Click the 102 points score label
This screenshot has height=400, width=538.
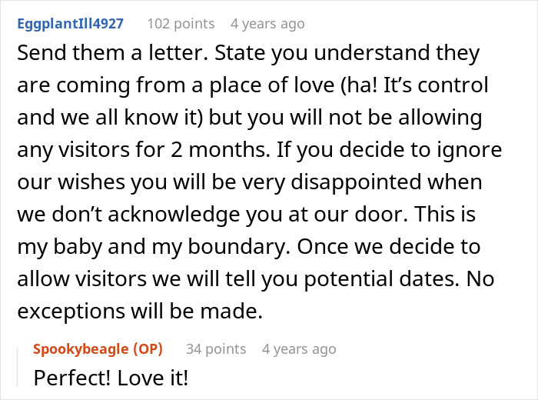click(181, 24)
